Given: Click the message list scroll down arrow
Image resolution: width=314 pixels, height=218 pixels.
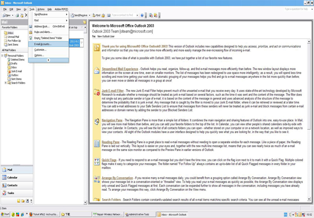Looking at the screenshot, I should [x=85, y=202].
